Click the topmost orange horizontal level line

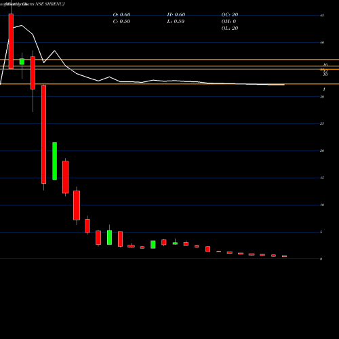coord(169,60)
